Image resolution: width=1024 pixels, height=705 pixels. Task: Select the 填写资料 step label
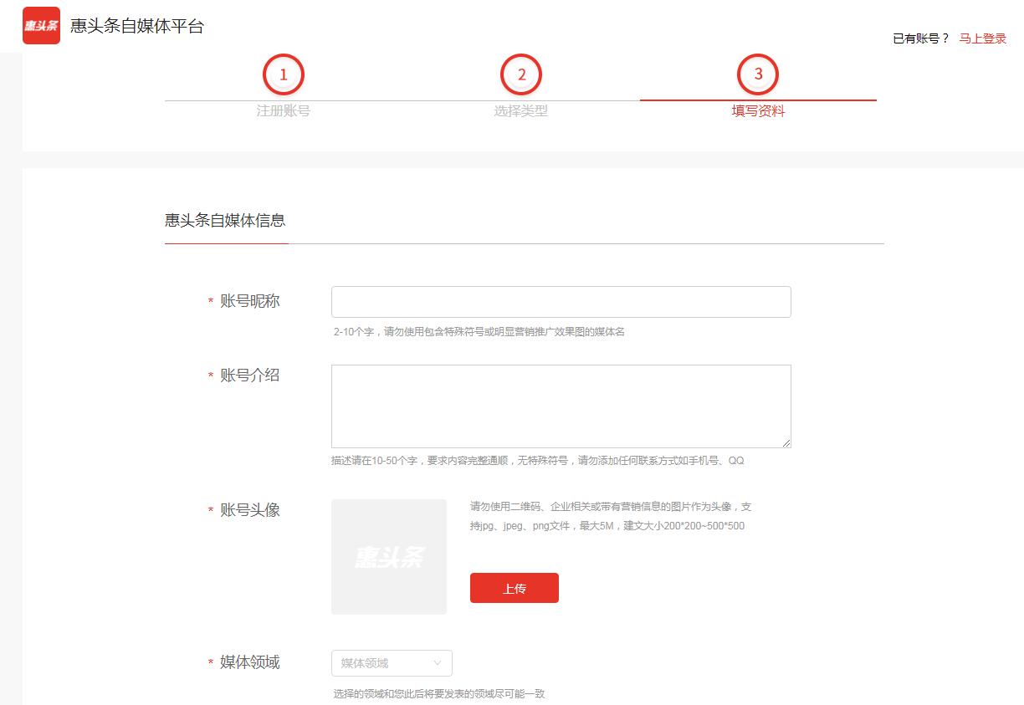[x=758, y=110]
